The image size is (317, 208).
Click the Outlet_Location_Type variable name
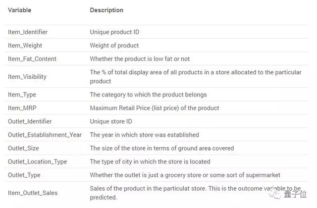(x=37, y=162)
